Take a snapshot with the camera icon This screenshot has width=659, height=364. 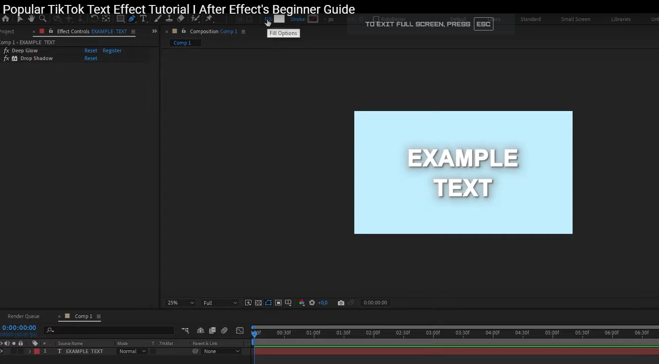(341, 303)
